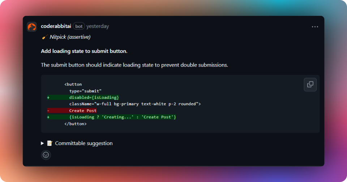The width and height of the screenshot is (347, 182).
Task: Click the removed Create Post line
Action: click(x=72, y=110)
